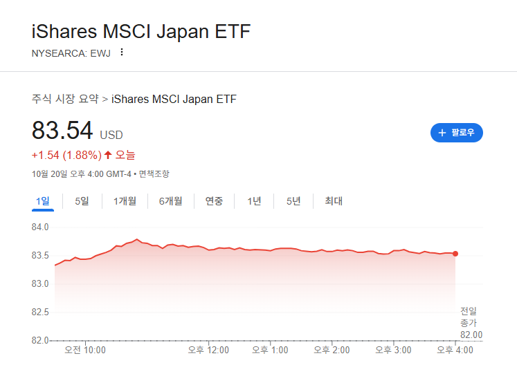The height and width of the screenshot is (365, 517).
Task: Select the 1일 chart range tab
Action: (42, 201)
